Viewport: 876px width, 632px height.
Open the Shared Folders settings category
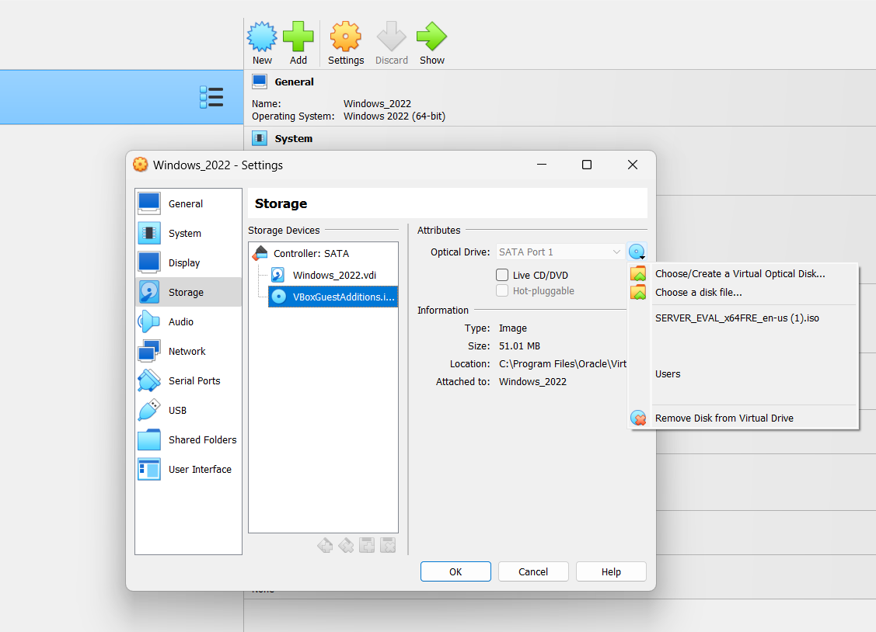[x=188, y=440]
